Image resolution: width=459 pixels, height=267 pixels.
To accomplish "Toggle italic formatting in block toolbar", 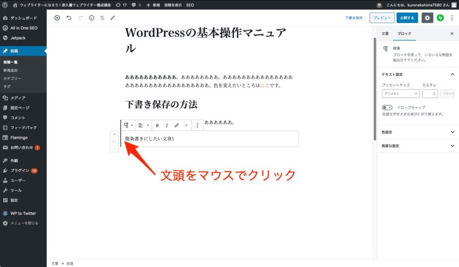I will click(x=167, y=125).
